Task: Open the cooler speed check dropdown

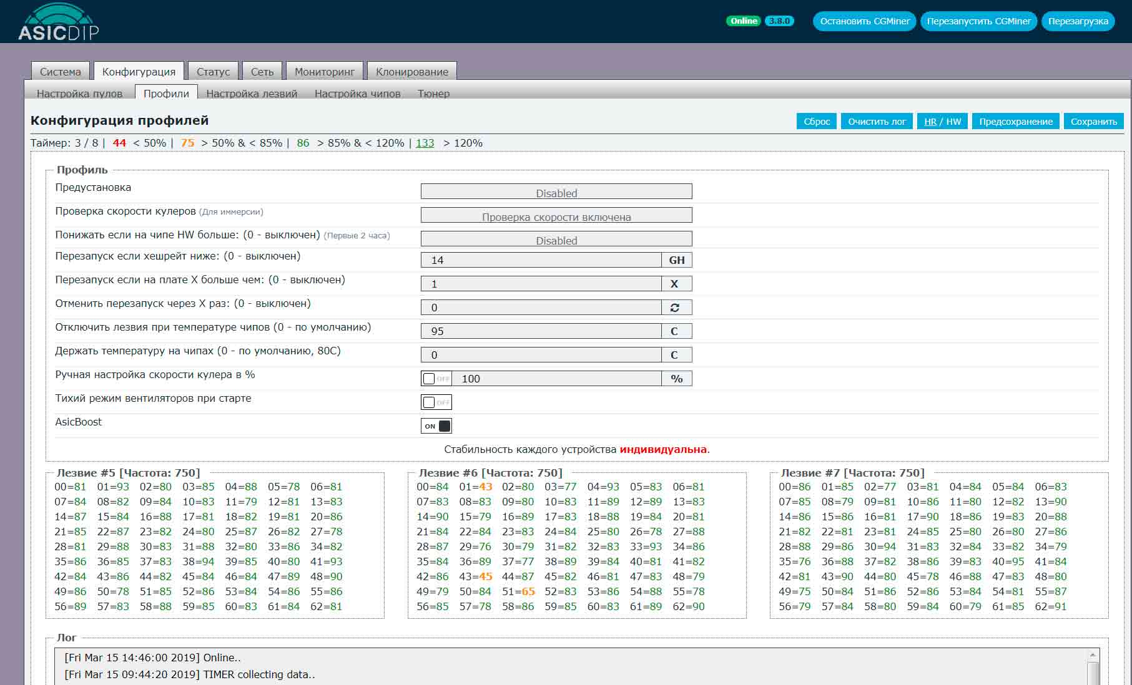Action: pos(556,215)
